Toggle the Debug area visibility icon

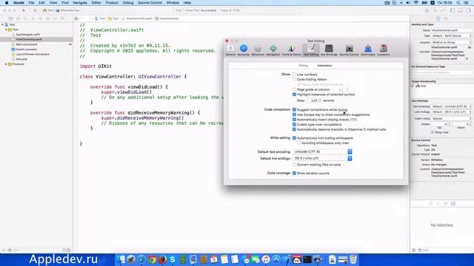(x=460, y=10)
